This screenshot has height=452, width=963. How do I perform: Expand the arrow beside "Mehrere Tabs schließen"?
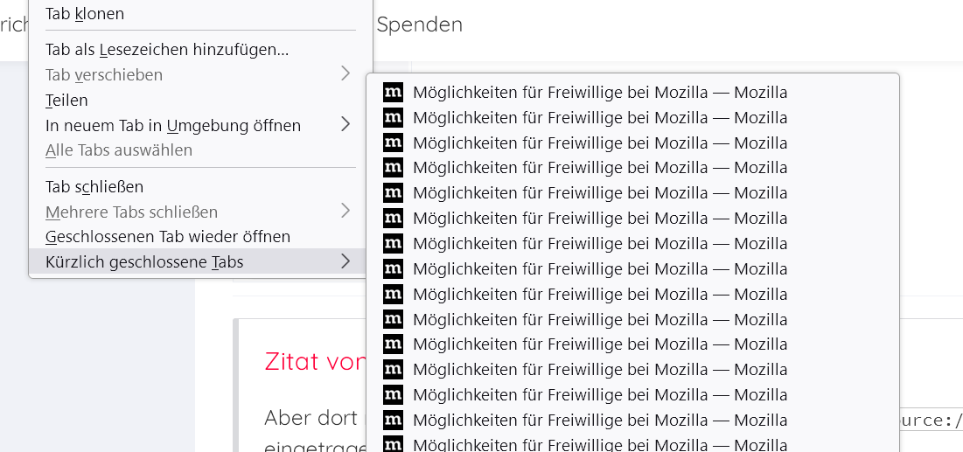(x=345, y=212)
